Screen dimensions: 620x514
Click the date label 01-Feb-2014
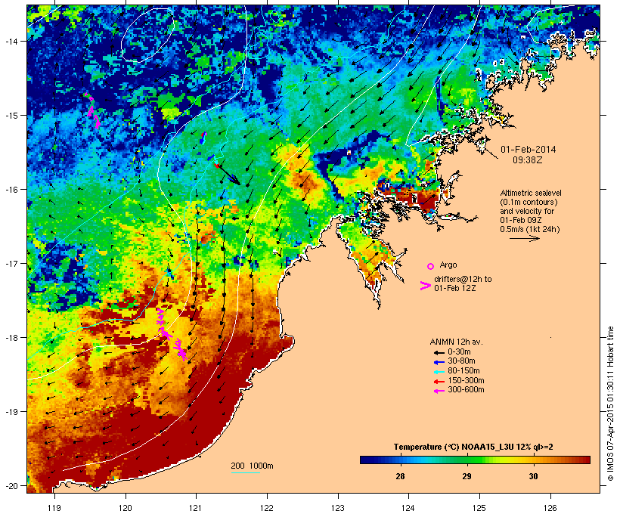tap(529, 150)
